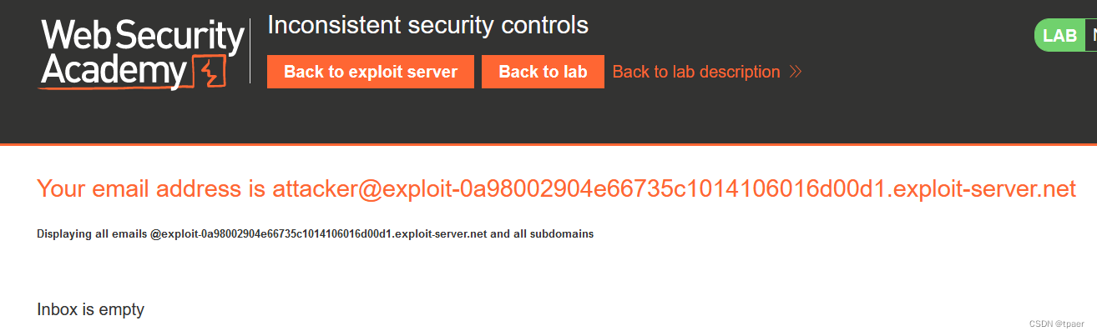
Task: Click the Web Security text in the logo
Action: tap(142, 36)
